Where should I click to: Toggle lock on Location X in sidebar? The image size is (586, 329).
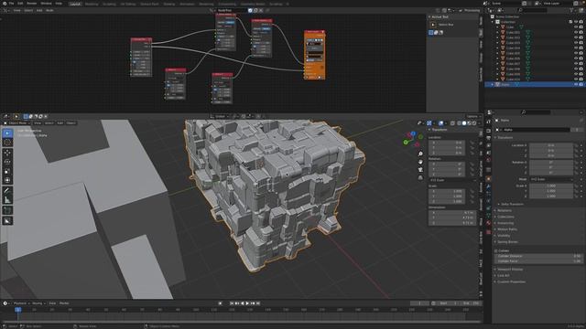[472, 143]
